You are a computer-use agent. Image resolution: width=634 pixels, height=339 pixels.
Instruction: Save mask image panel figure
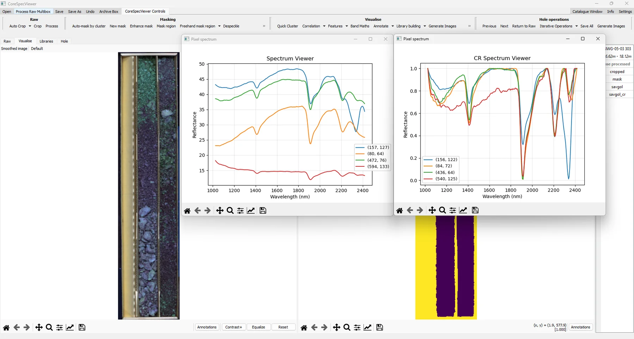click(x=380, y=328)
